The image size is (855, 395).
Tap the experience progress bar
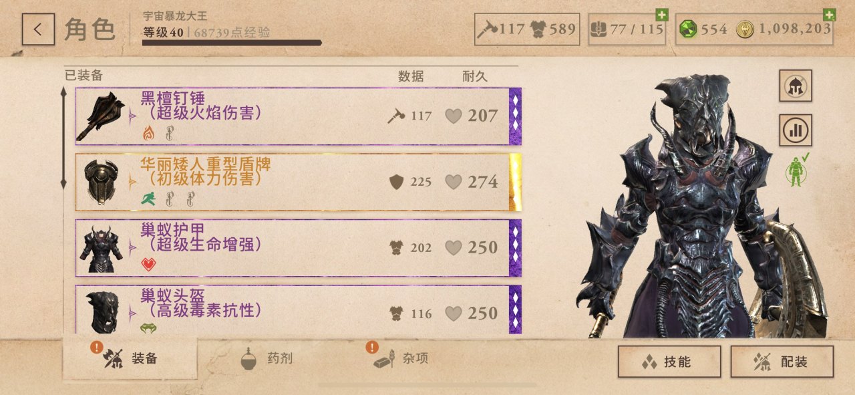click(x=232, y=43)
